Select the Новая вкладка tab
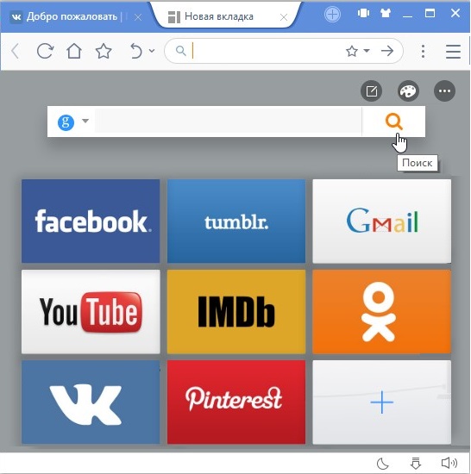471x474 pixels. pos(219,16)
